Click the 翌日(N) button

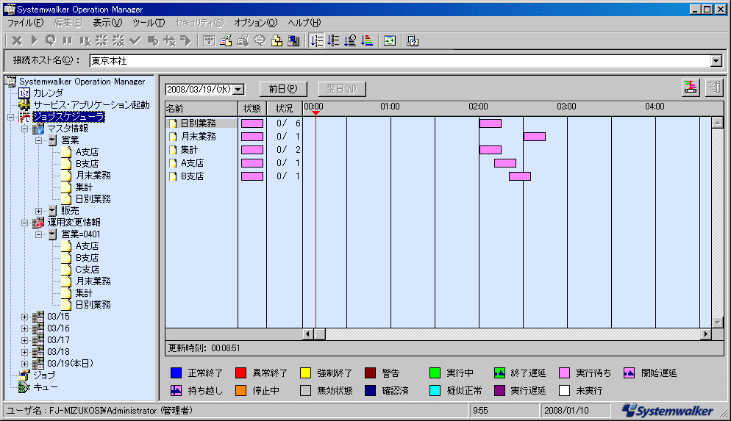tap(342, 89)
